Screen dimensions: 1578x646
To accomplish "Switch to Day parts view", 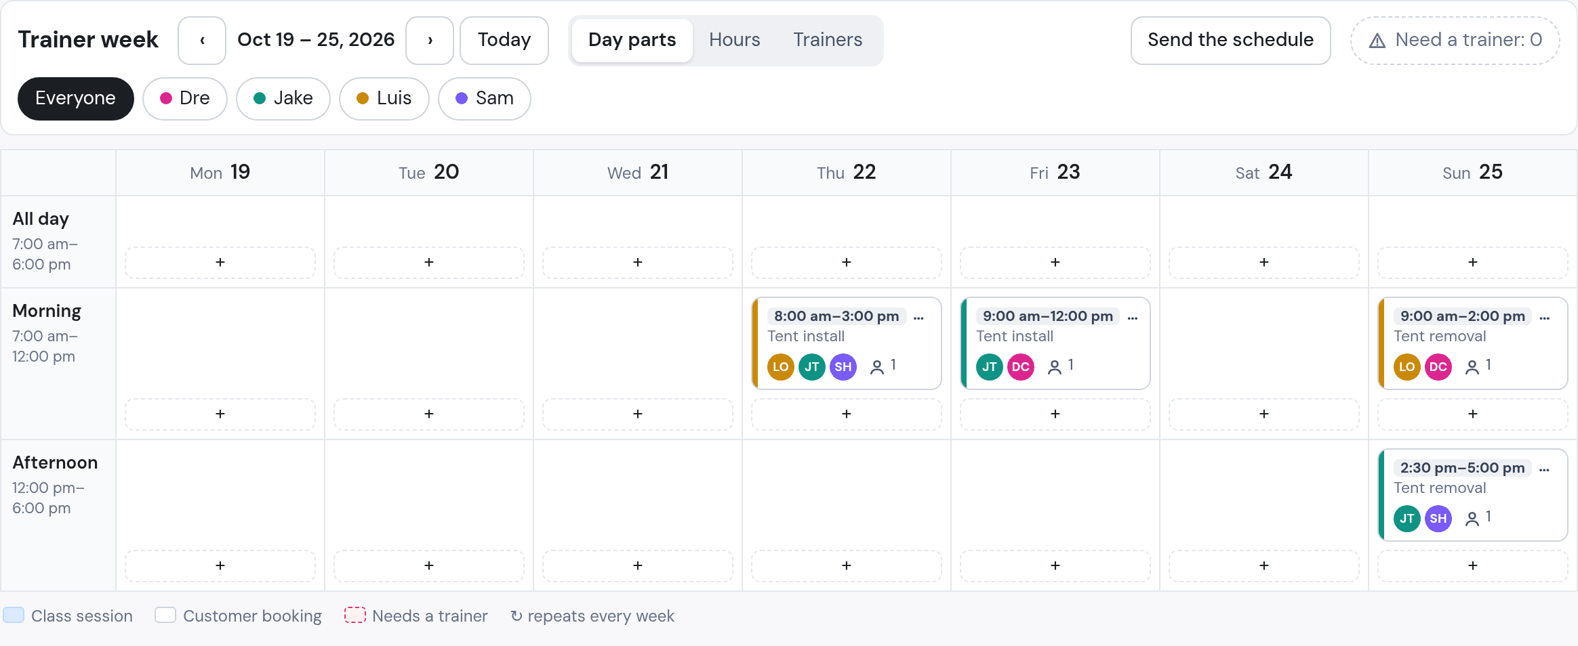I will coord(632,41).
